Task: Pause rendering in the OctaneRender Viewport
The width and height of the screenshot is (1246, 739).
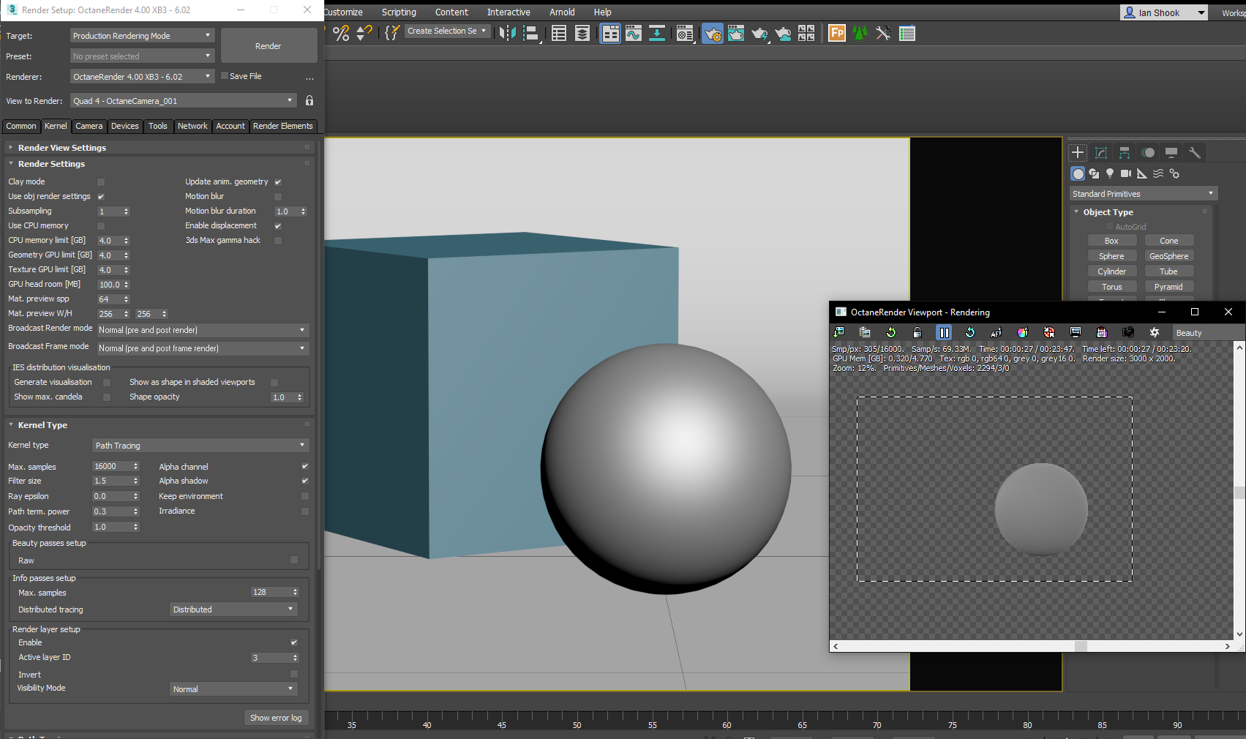Action: point(944,333)
